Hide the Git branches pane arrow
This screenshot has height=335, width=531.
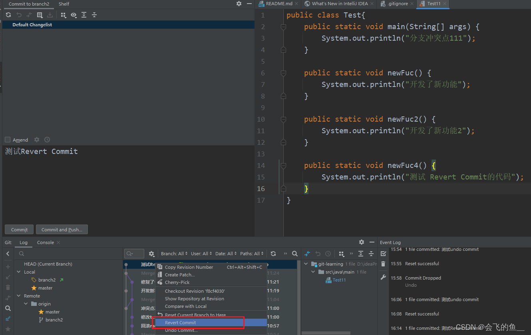coord(8,254)
